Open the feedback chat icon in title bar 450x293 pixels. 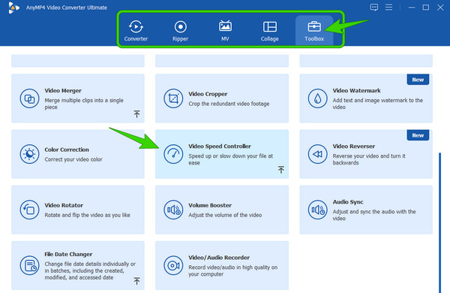click(x=373, y=8)
